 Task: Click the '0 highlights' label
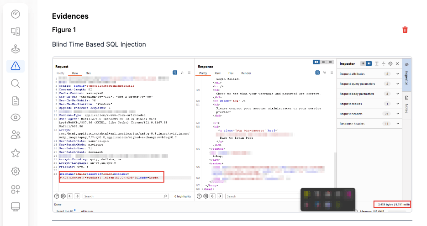point(183,196)
